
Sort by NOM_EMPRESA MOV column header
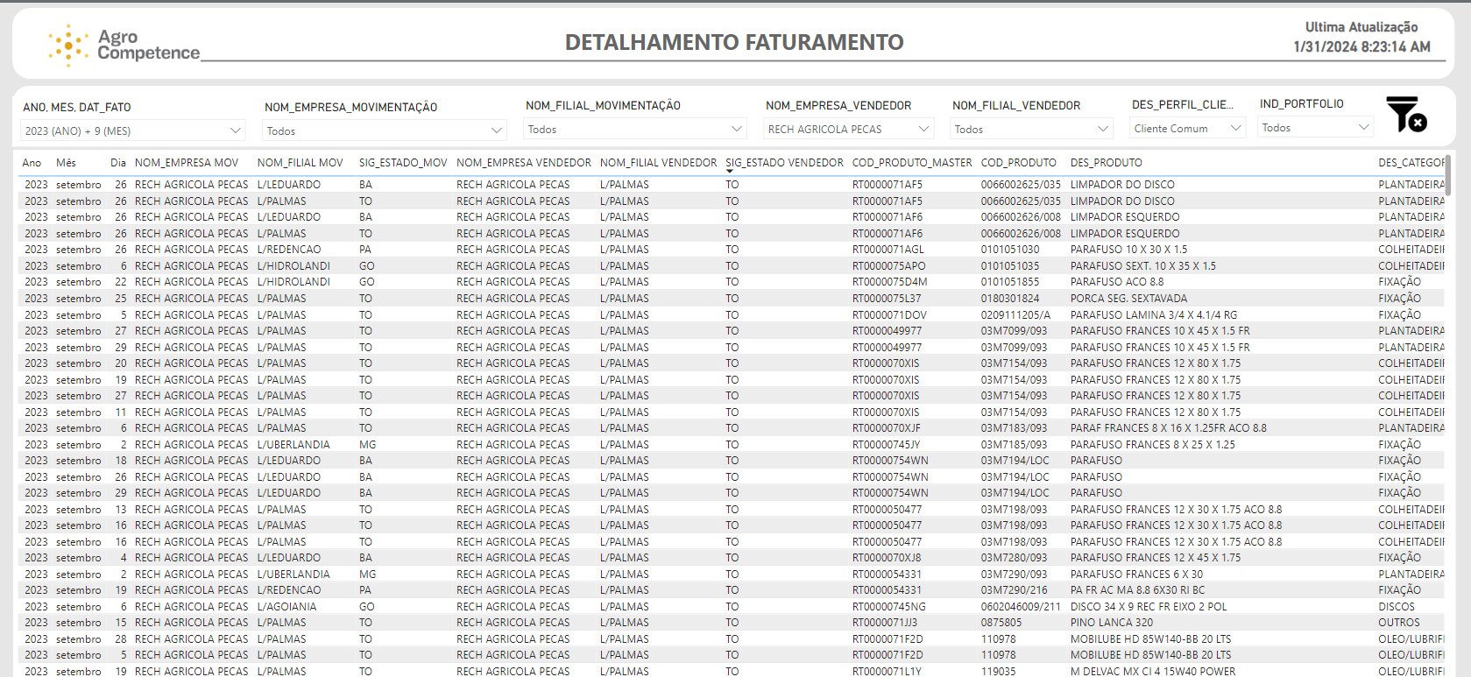(x=187, y=163)
